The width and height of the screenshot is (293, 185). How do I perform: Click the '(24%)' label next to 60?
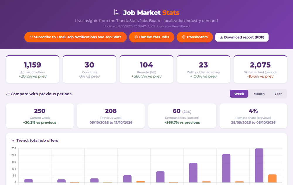[x=187, y=112]
